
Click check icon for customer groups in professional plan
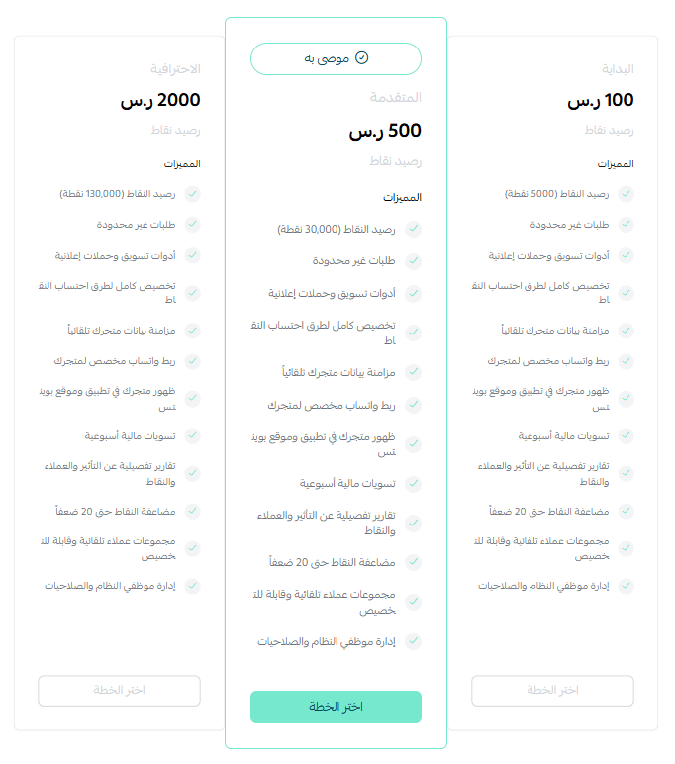tap(193, 548)
